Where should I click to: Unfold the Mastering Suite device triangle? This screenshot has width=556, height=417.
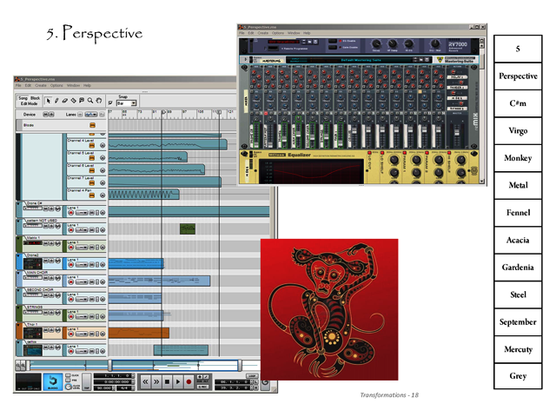[x=245, y=60]
